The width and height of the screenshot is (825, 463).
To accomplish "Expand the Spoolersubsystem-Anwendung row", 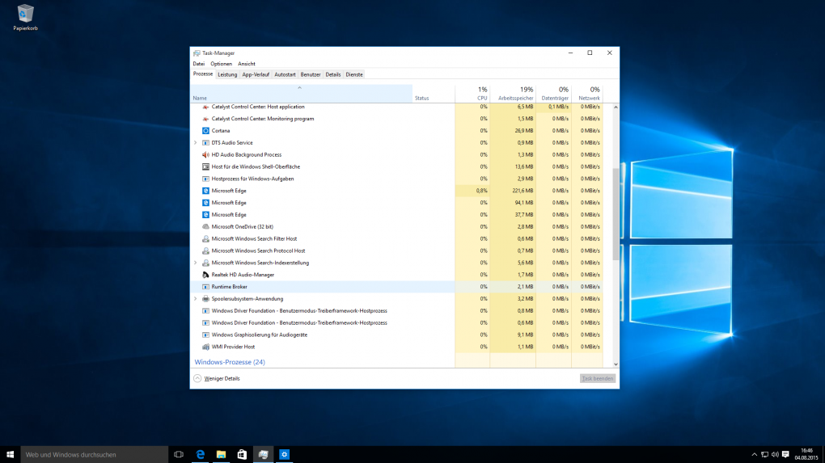I will (x=196, y=299).
